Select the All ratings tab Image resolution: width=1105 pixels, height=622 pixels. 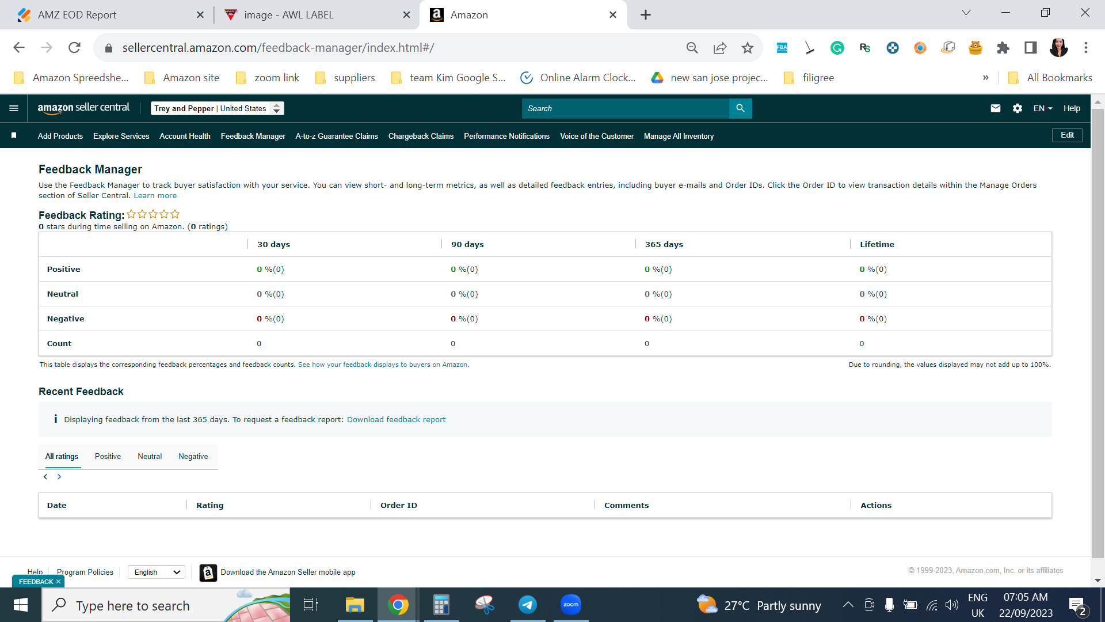pyautogui.click(x=62, y=457)
